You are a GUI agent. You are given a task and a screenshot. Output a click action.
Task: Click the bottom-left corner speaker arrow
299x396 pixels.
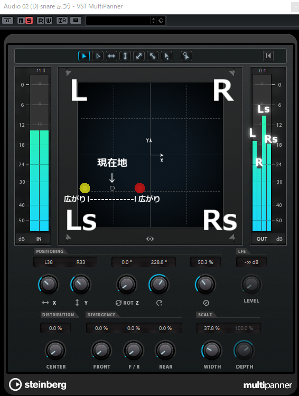click(68, 237)
